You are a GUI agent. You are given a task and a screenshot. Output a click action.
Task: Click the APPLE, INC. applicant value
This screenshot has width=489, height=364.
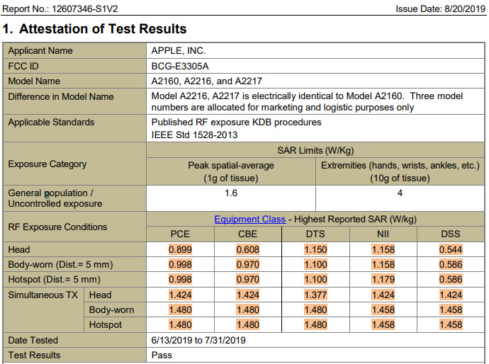click(x=179, y=51)
